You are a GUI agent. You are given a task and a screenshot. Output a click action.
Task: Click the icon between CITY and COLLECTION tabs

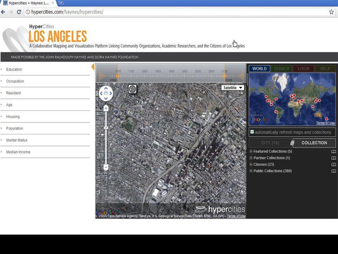(x=292, y=143)
